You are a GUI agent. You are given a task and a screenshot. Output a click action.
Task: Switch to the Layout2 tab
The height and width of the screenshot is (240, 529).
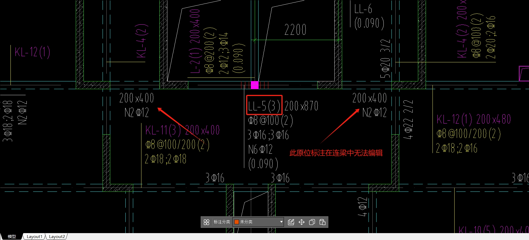[57, 236]
